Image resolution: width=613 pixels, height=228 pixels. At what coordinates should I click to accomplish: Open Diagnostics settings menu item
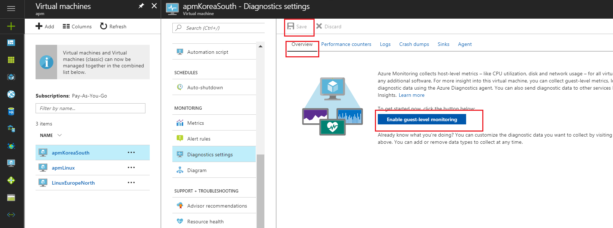click(x=214, y=155)
